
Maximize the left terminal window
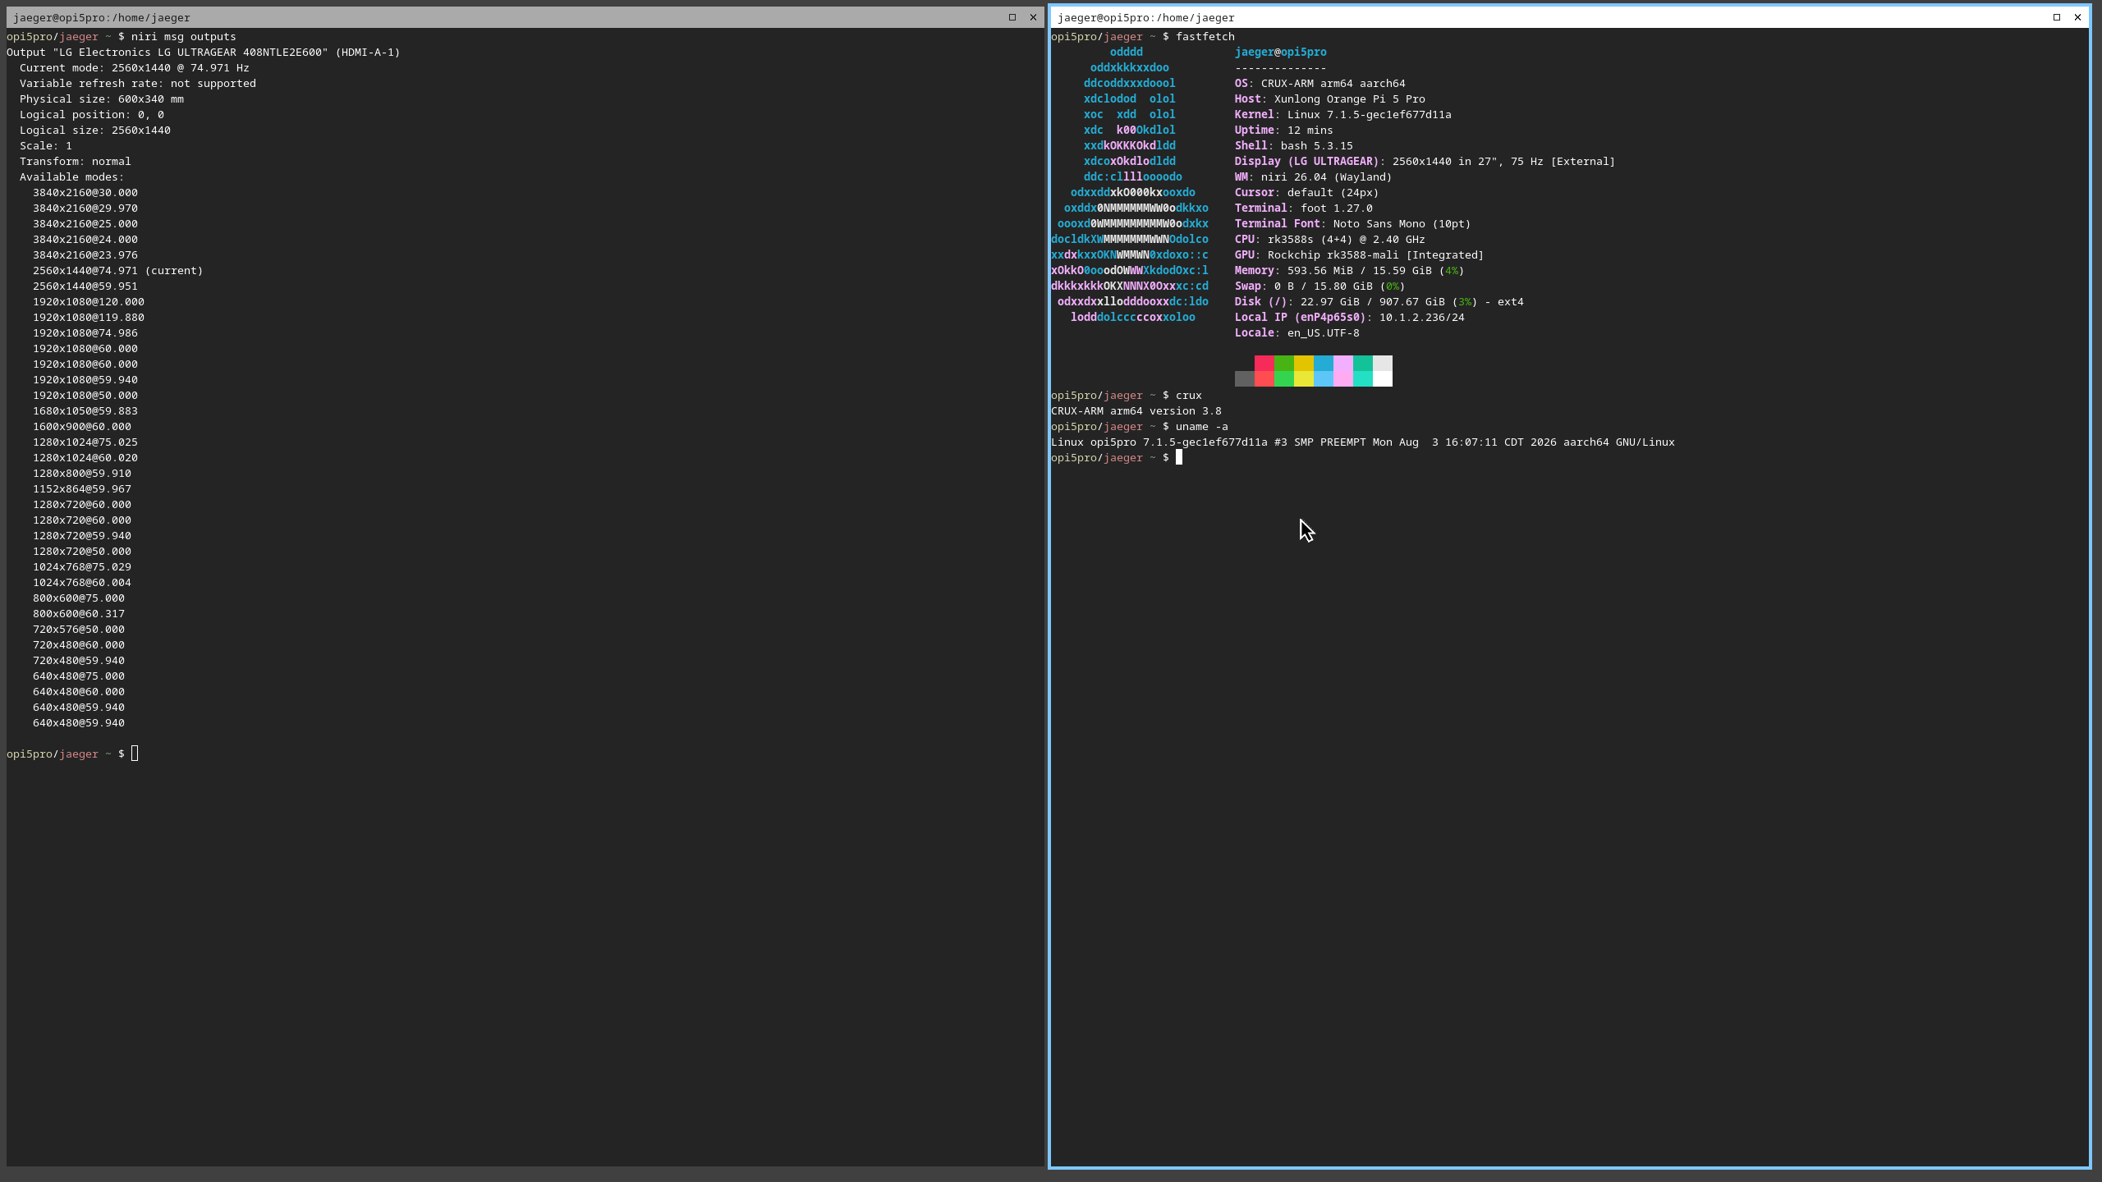(x=1012, y=17)
